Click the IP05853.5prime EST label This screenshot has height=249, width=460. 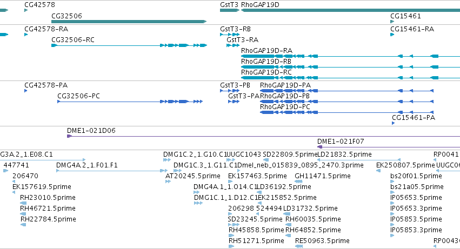pos(416,220)
